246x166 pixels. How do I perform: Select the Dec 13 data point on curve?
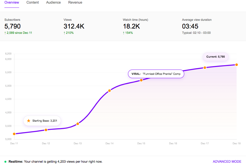[x=78, y=124]
